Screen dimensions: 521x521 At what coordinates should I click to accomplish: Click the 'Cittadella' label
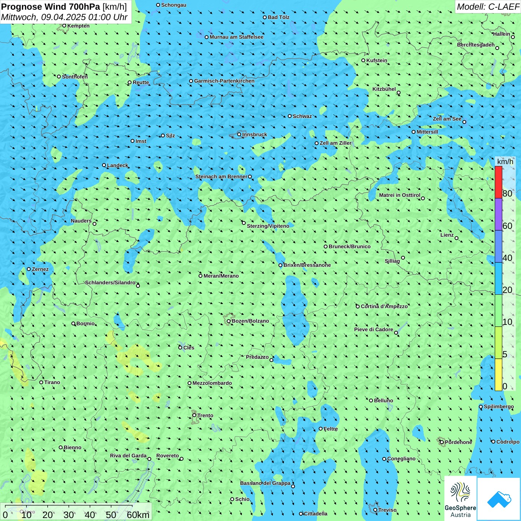[x=316, y=514]
